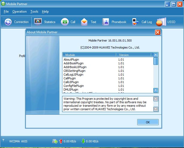Close the Mobile Partner main window
184x148 pixels.
tap(180, 4)
